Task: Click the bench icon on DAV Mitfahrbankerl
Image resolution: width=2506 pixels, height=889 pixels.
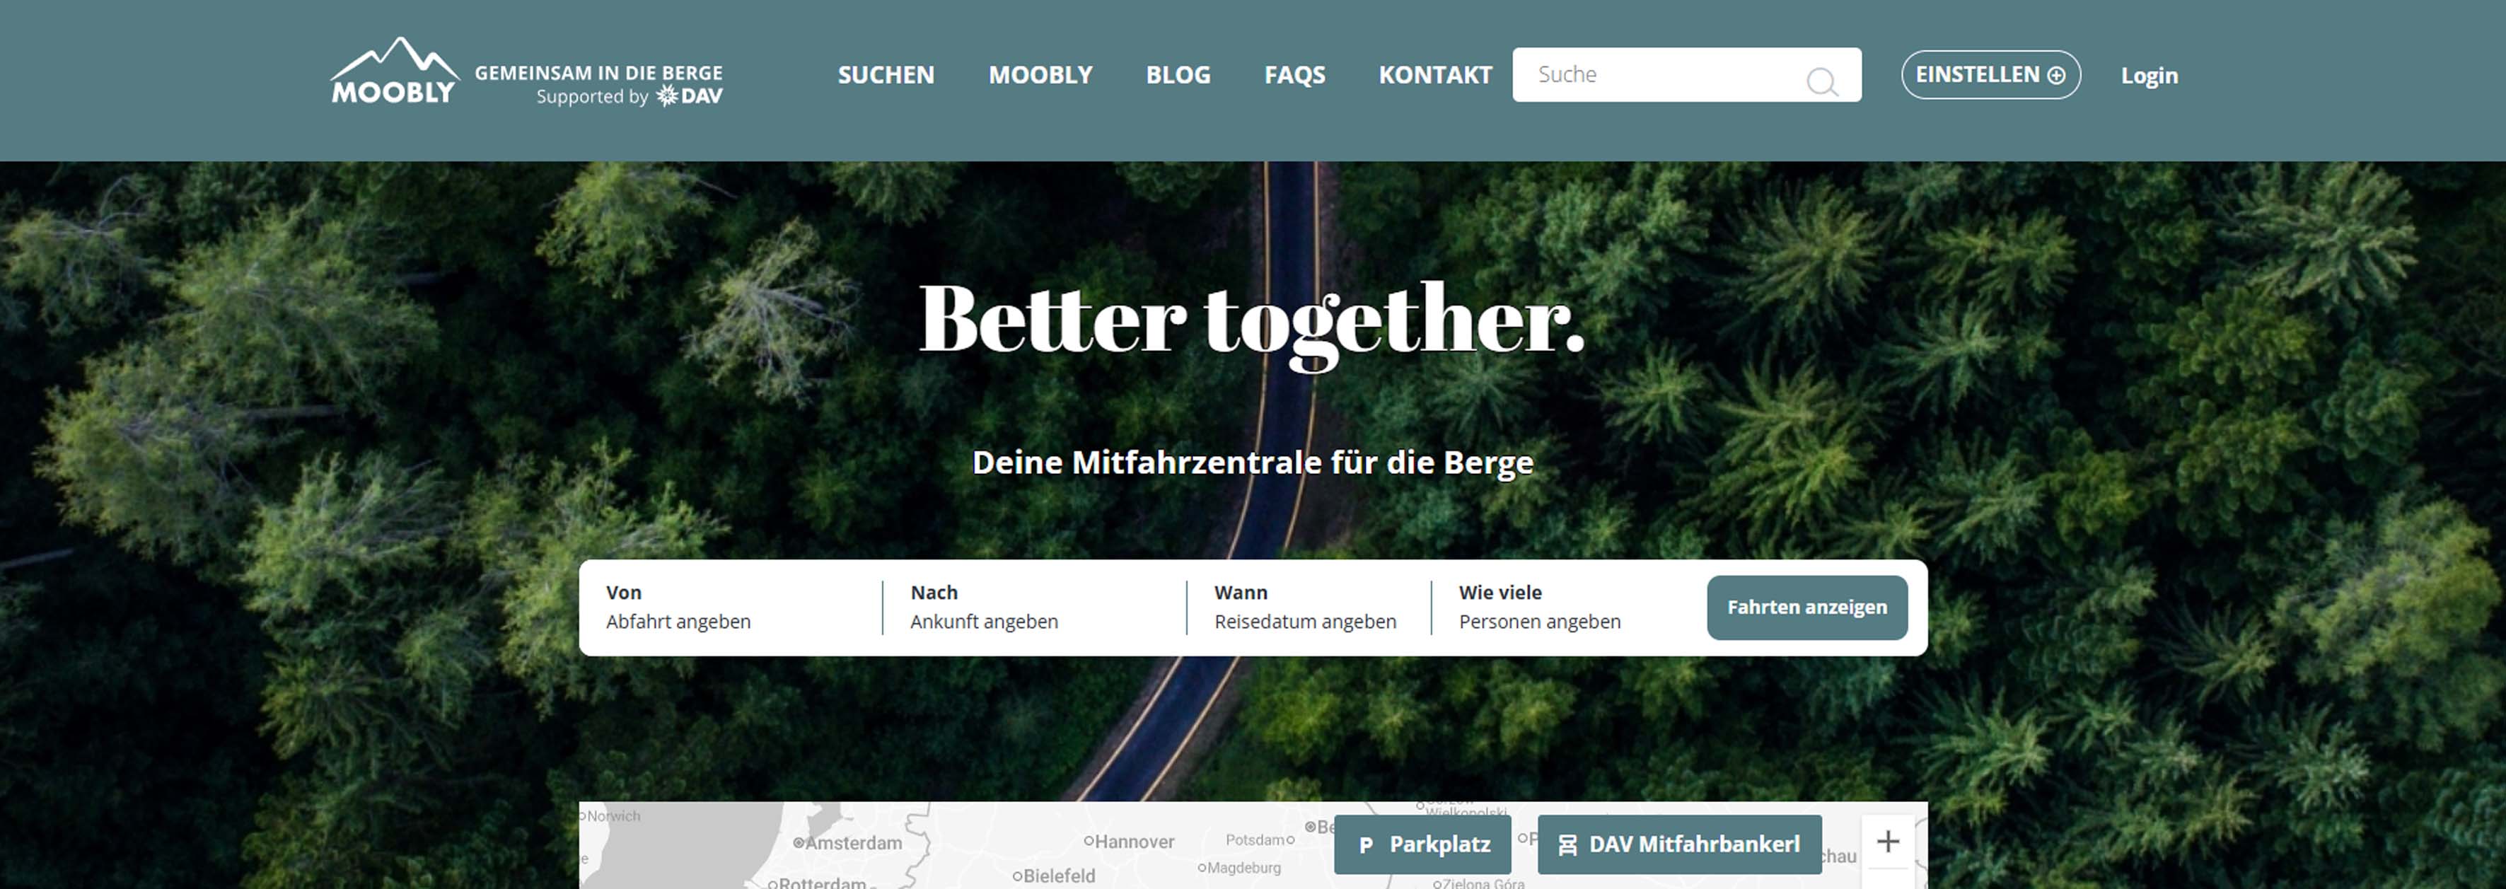Action: (x=1567, y=845)
